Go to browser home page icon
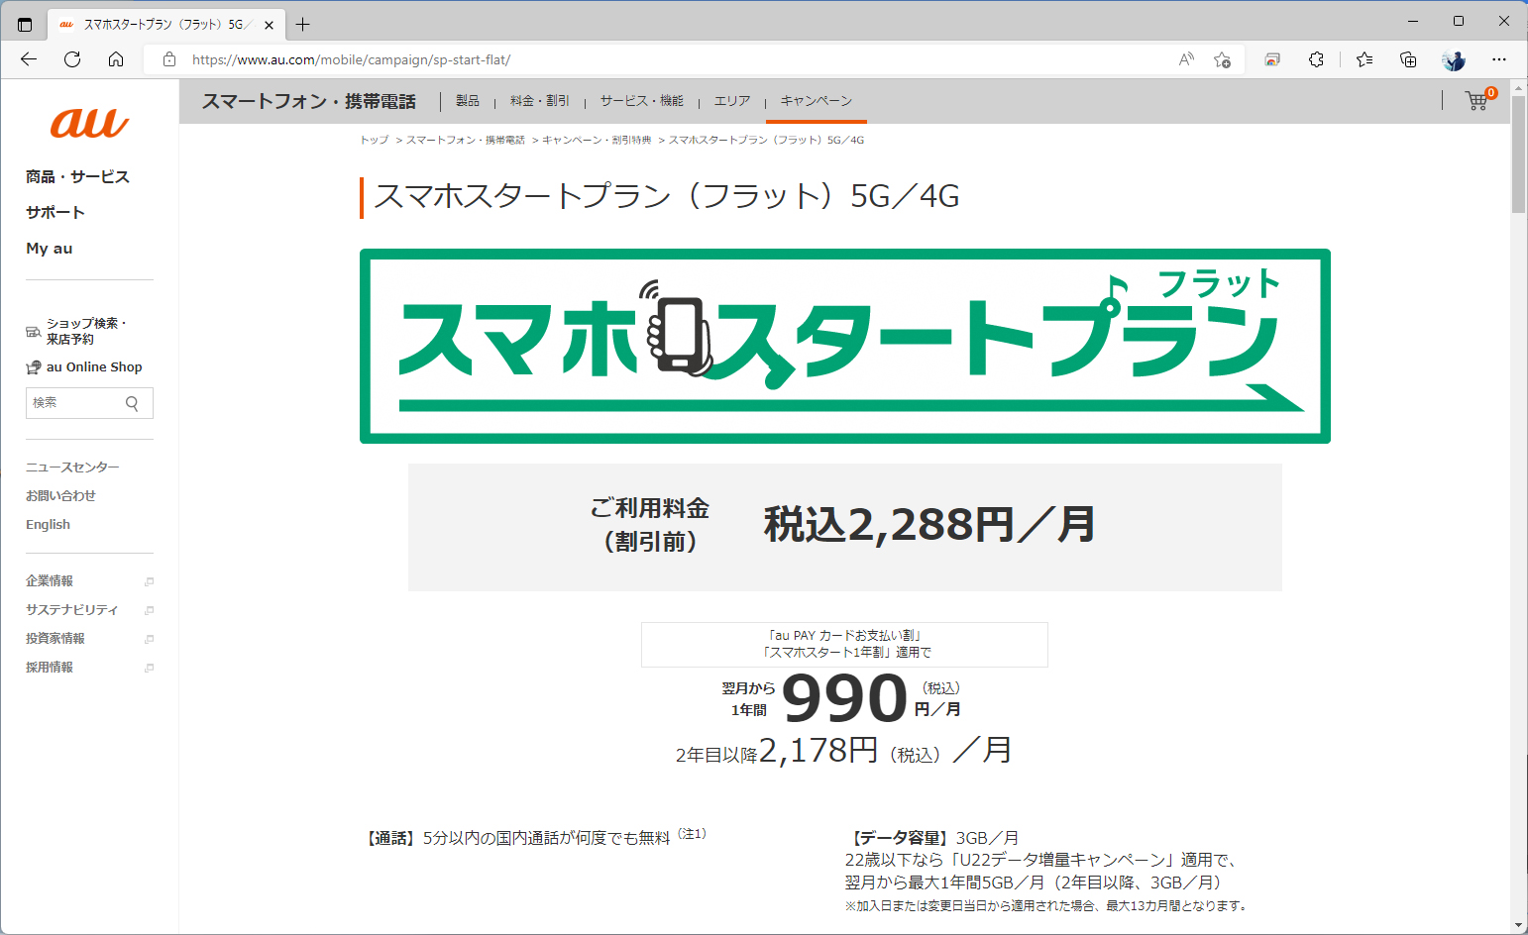The width and height of the screenshot is (1528, 935). click(116, 59)
